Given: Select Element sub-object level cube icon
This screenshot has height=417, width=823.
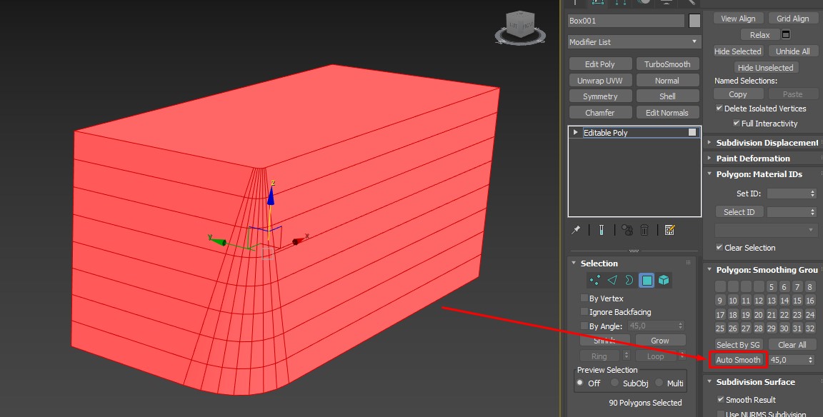Looking at the screenshot, I should click(664, 280).
